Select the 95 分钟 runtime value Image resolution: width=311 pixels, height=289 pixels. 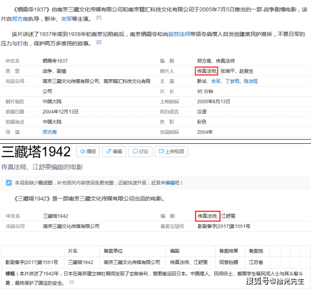coord(205,92)
